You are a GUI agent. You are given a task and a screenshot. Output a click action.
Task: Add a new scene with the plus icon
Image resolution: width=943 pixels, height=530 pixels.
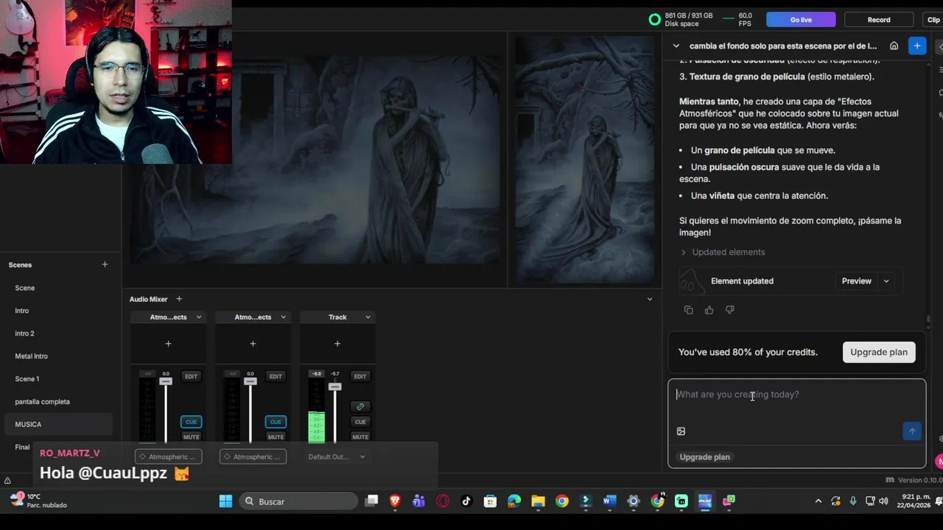click(x=105, y=264)
